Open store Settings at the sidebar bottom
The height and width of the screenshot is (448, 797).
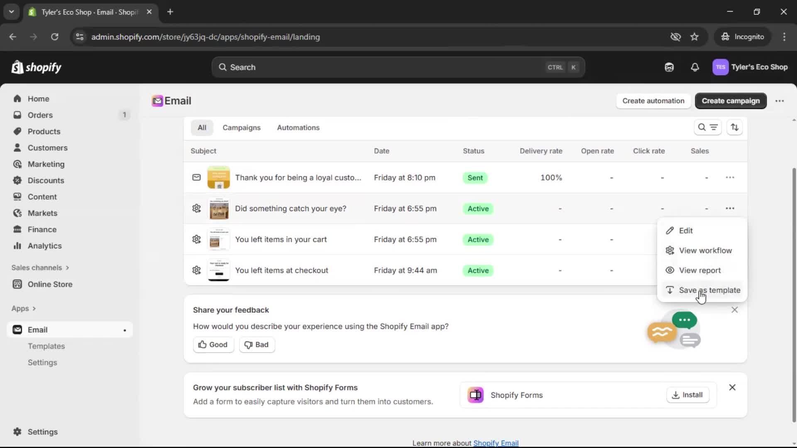click(42, 432)
